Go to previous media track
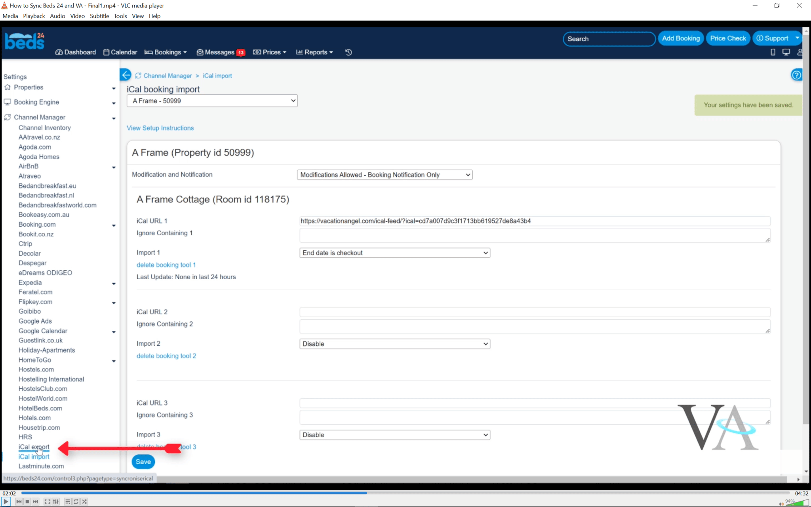811x507 pixels. 19,501
